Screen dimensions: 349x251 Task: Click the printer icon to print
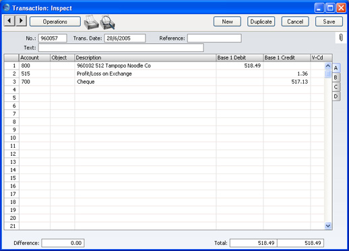click(x=91, y=22)
